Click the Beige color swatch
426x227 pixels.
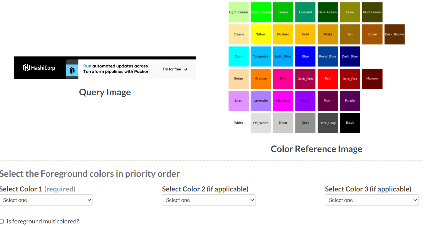pos(238,79)
